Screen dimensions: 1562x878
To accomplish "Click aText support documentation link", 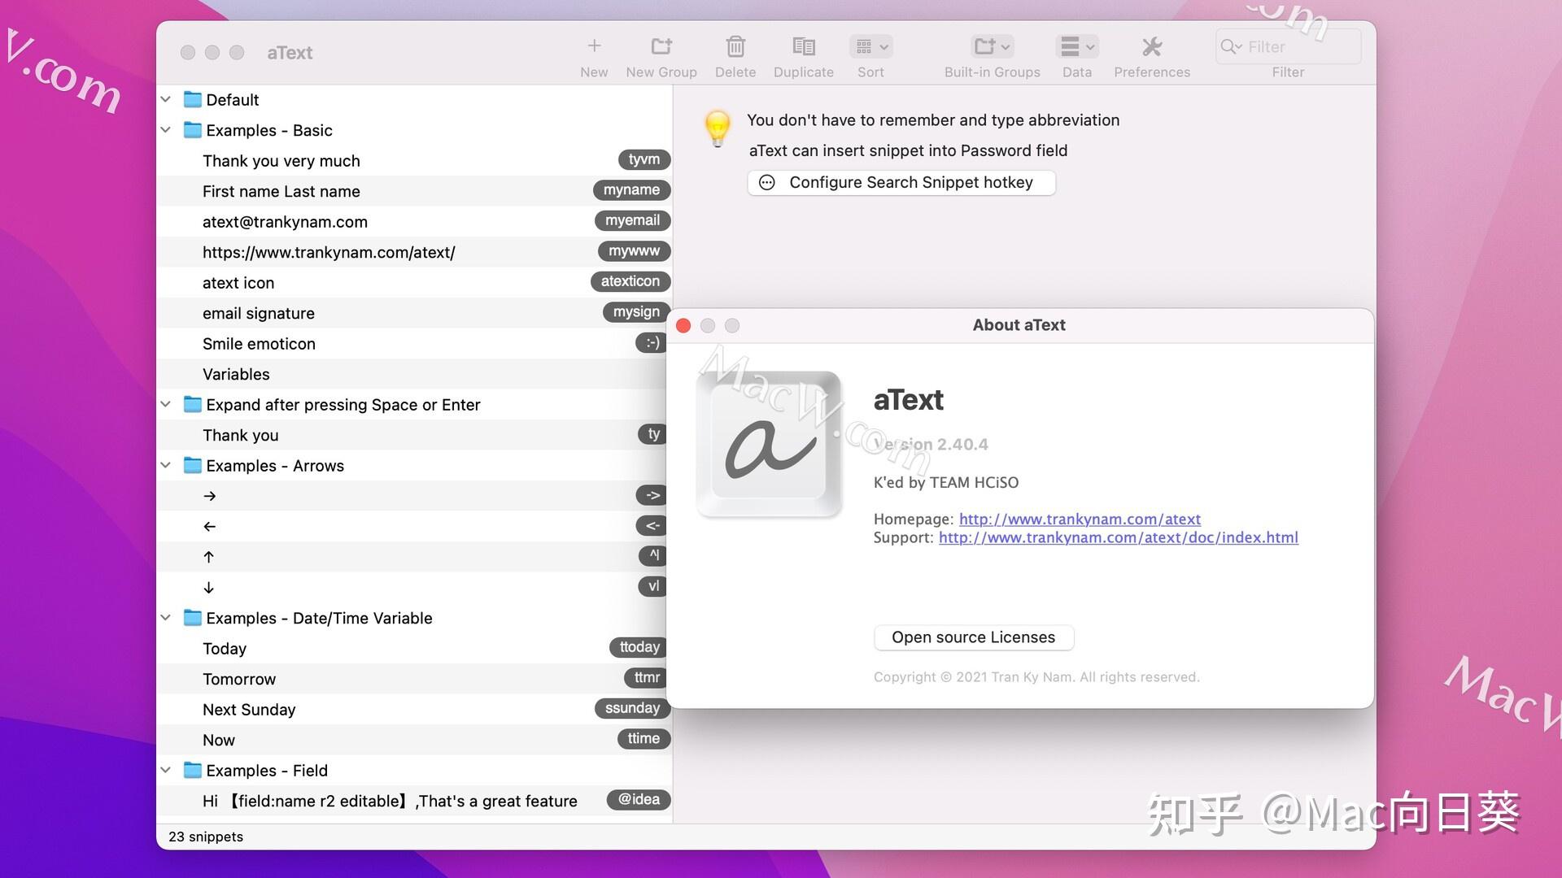I will tap(1119, 537).
